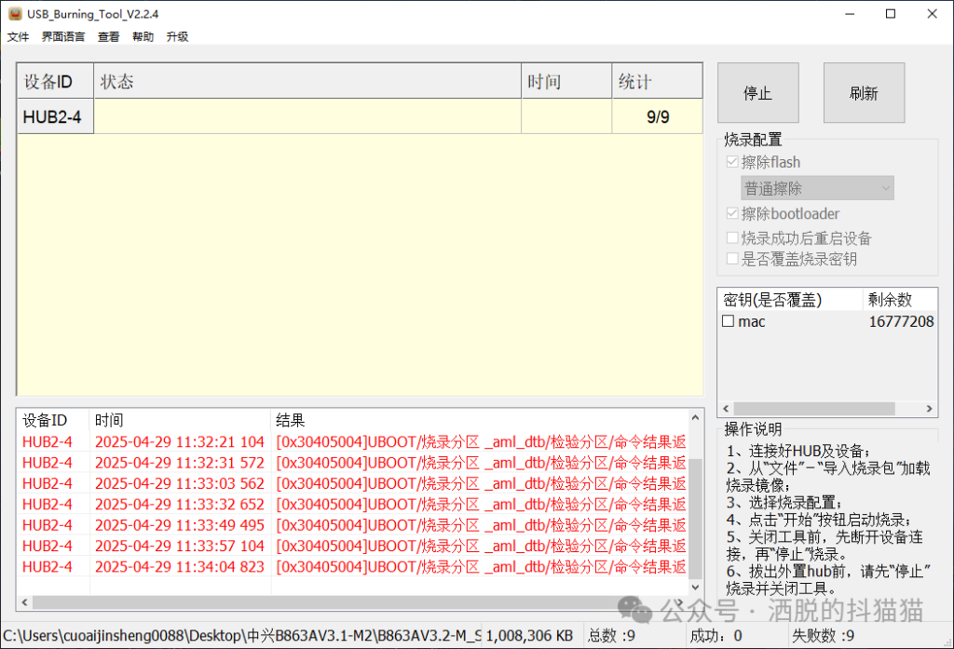The height and width of the screenshot is (649, 954).
Task: Expand the 普通擦除 dropdown
Action: (x=817, y=188)
